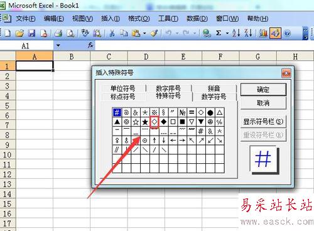Open the Chart Wizard icon
The image size is (314, 231).
[263, 33]
